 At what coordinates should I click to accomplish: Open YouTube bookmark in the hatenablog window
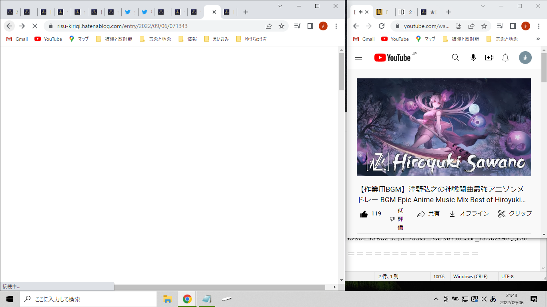coord(48,39)
